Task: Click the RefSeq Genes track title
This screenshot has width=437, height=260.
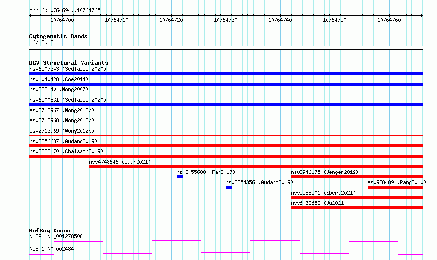Action: [x=50, y=231]
